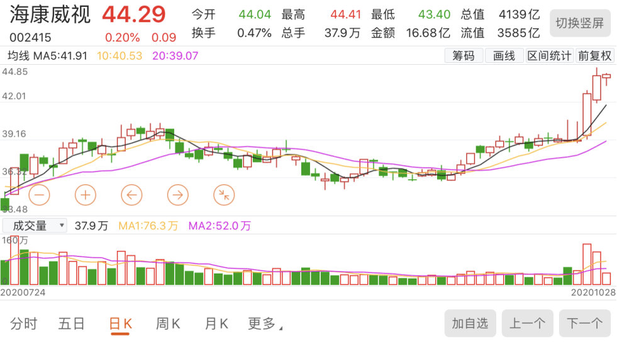
Task: Click stock code 002415
Action: click(x=30, y=38)
